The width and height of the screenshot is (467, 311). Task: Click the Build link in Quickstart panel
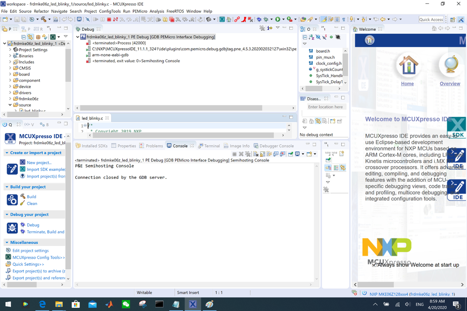[x=31, y=197]
